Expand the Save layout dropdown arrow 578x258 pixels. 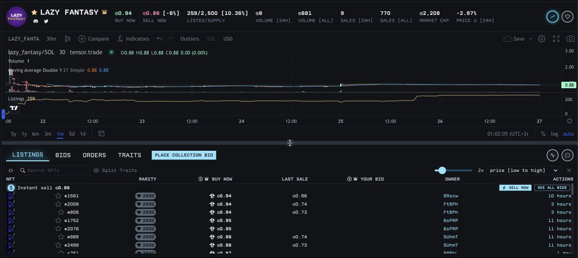(530, 39)
